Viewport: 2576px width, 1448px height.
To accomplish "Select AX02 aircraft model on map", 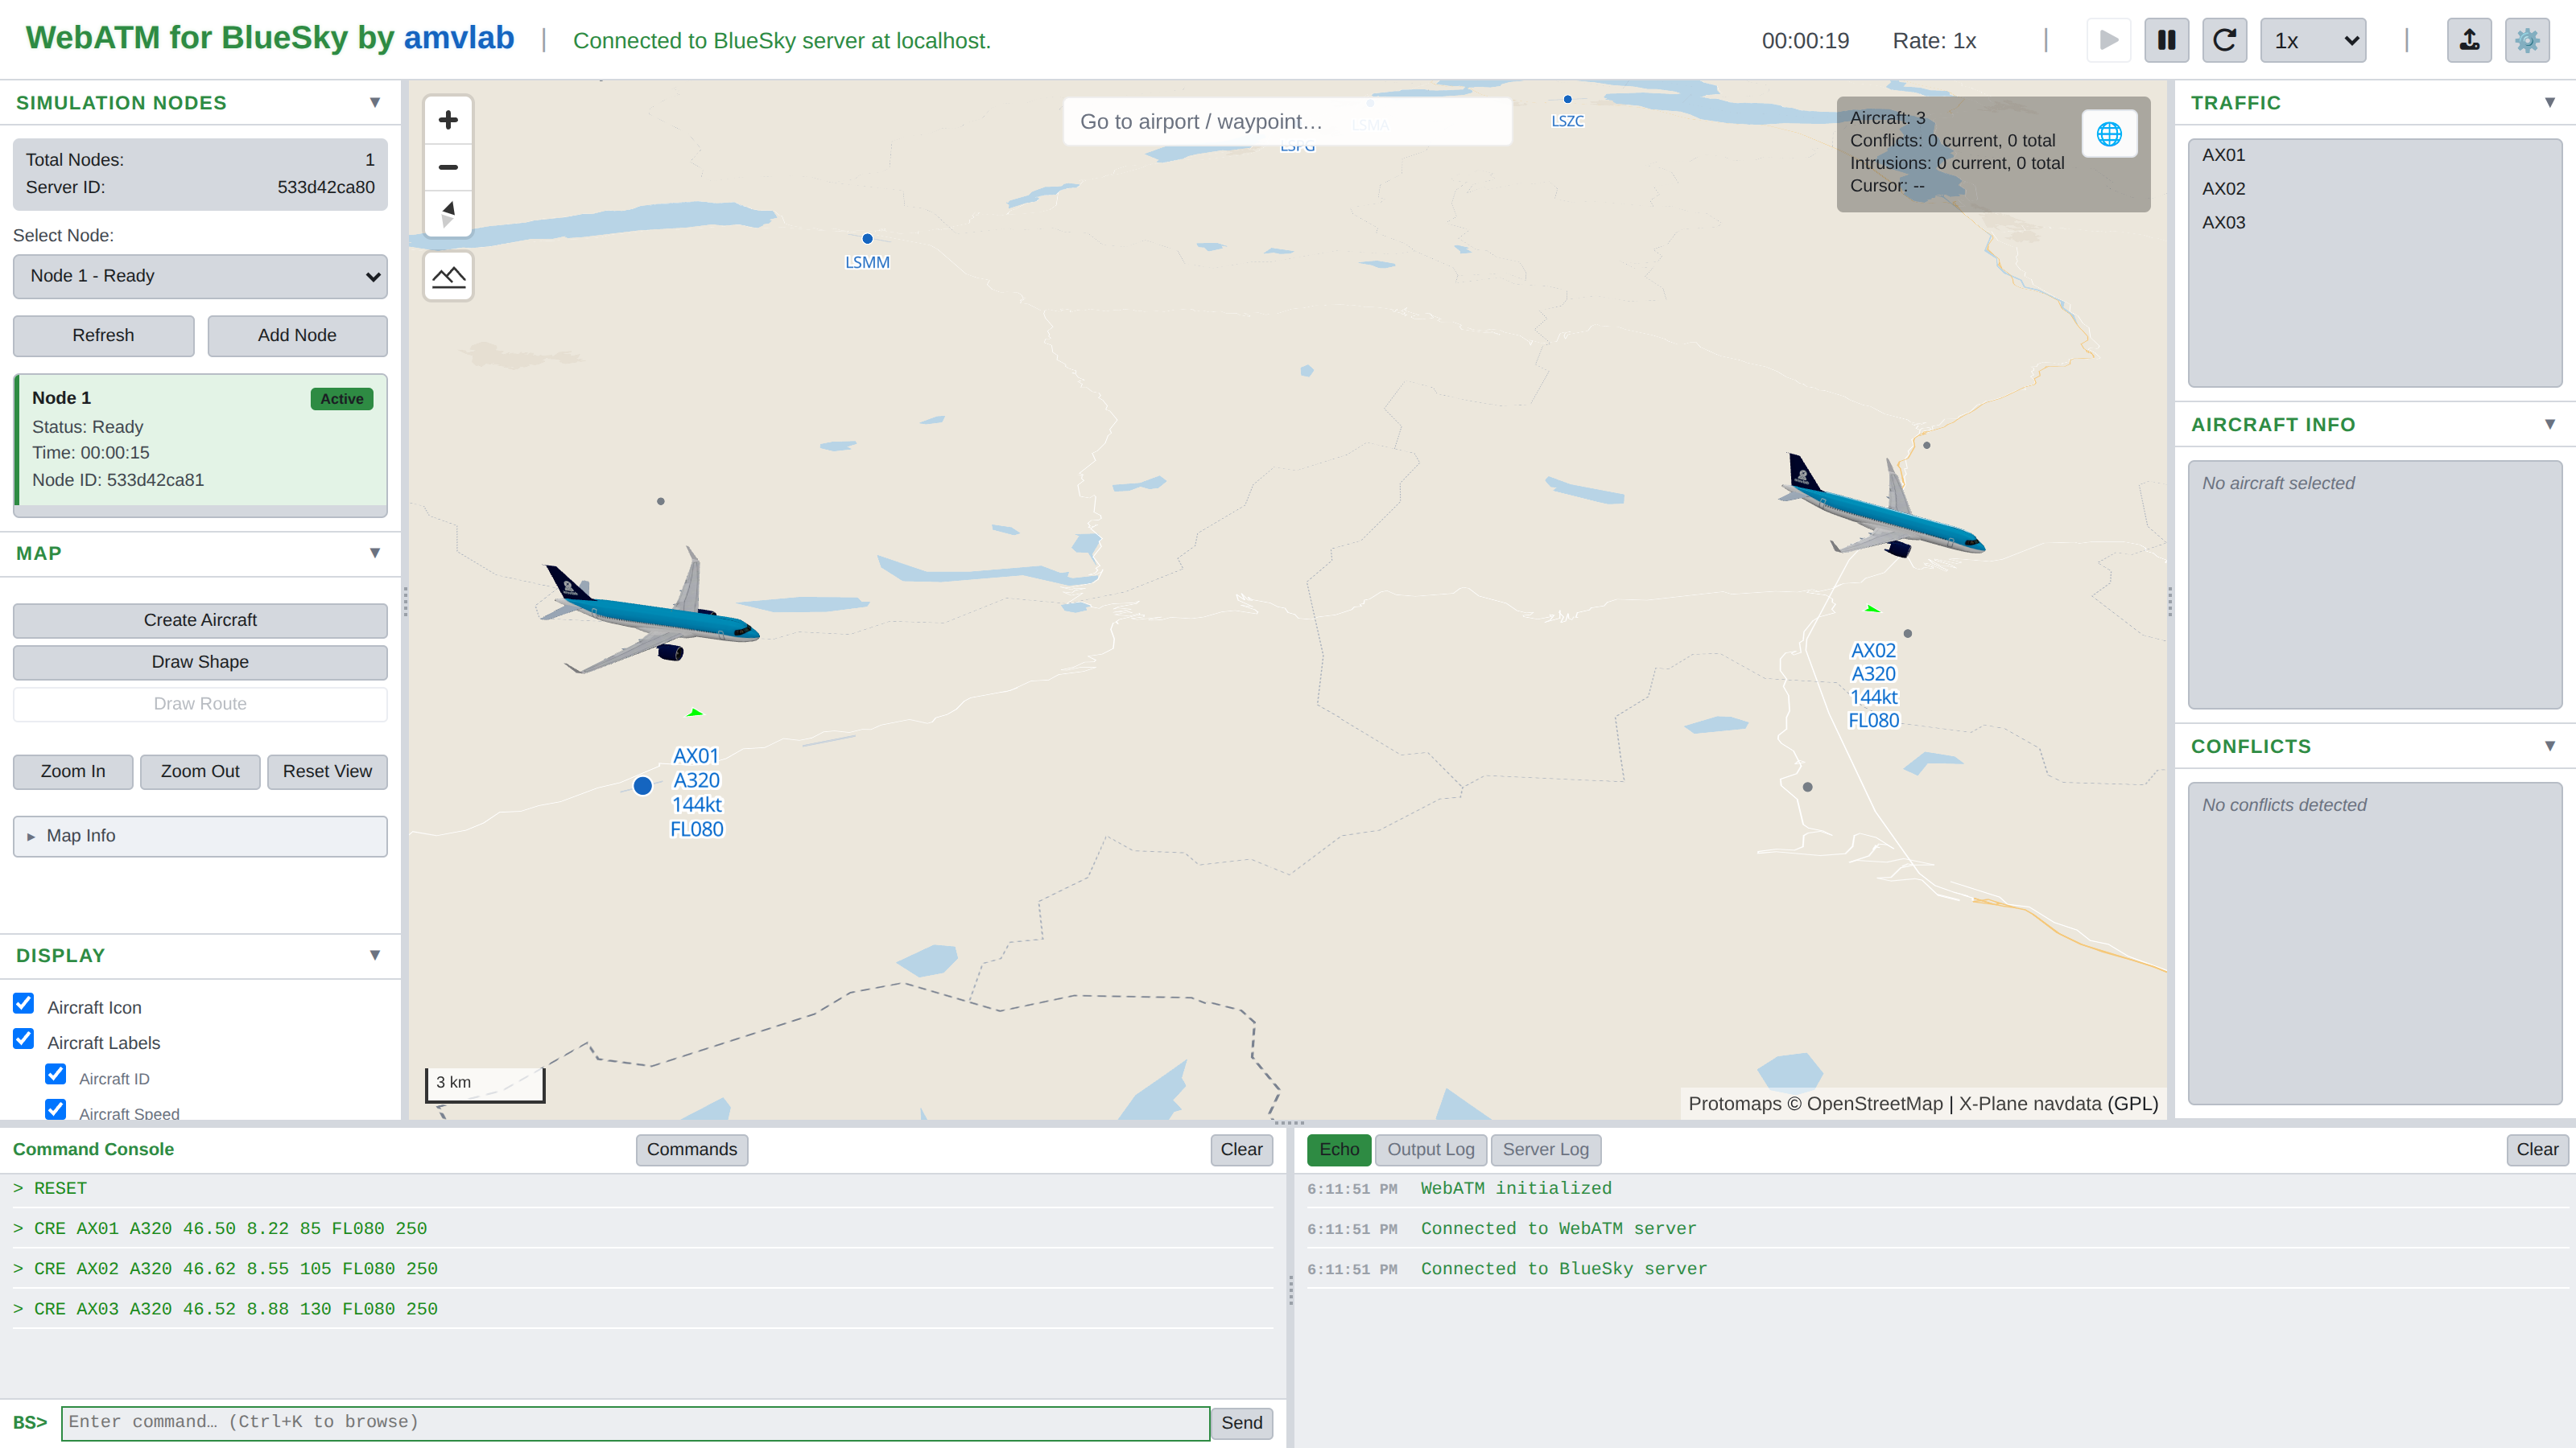I will coord(1882,507).
